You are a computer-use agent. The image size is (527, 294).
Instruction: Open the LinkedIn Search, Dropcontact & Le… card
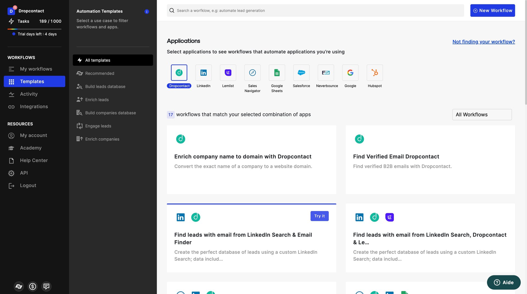(430, 238)
